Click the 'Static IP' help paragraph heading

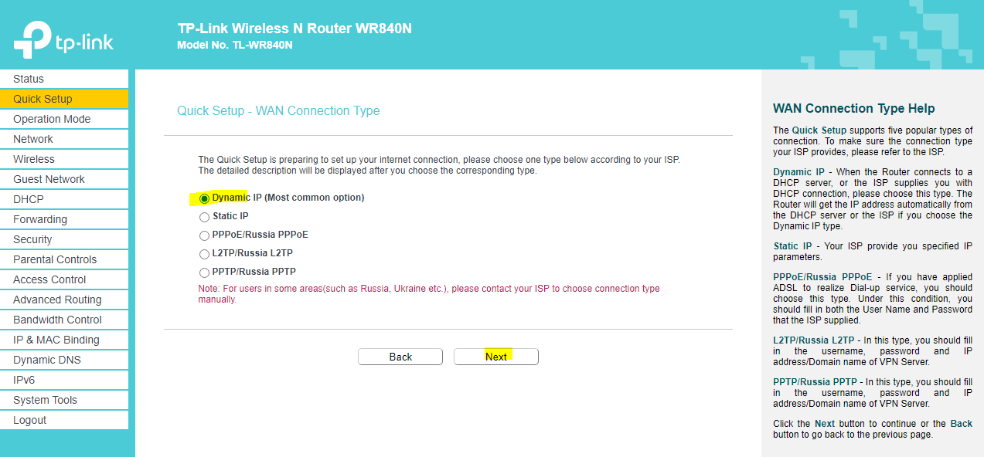[792, 246]
